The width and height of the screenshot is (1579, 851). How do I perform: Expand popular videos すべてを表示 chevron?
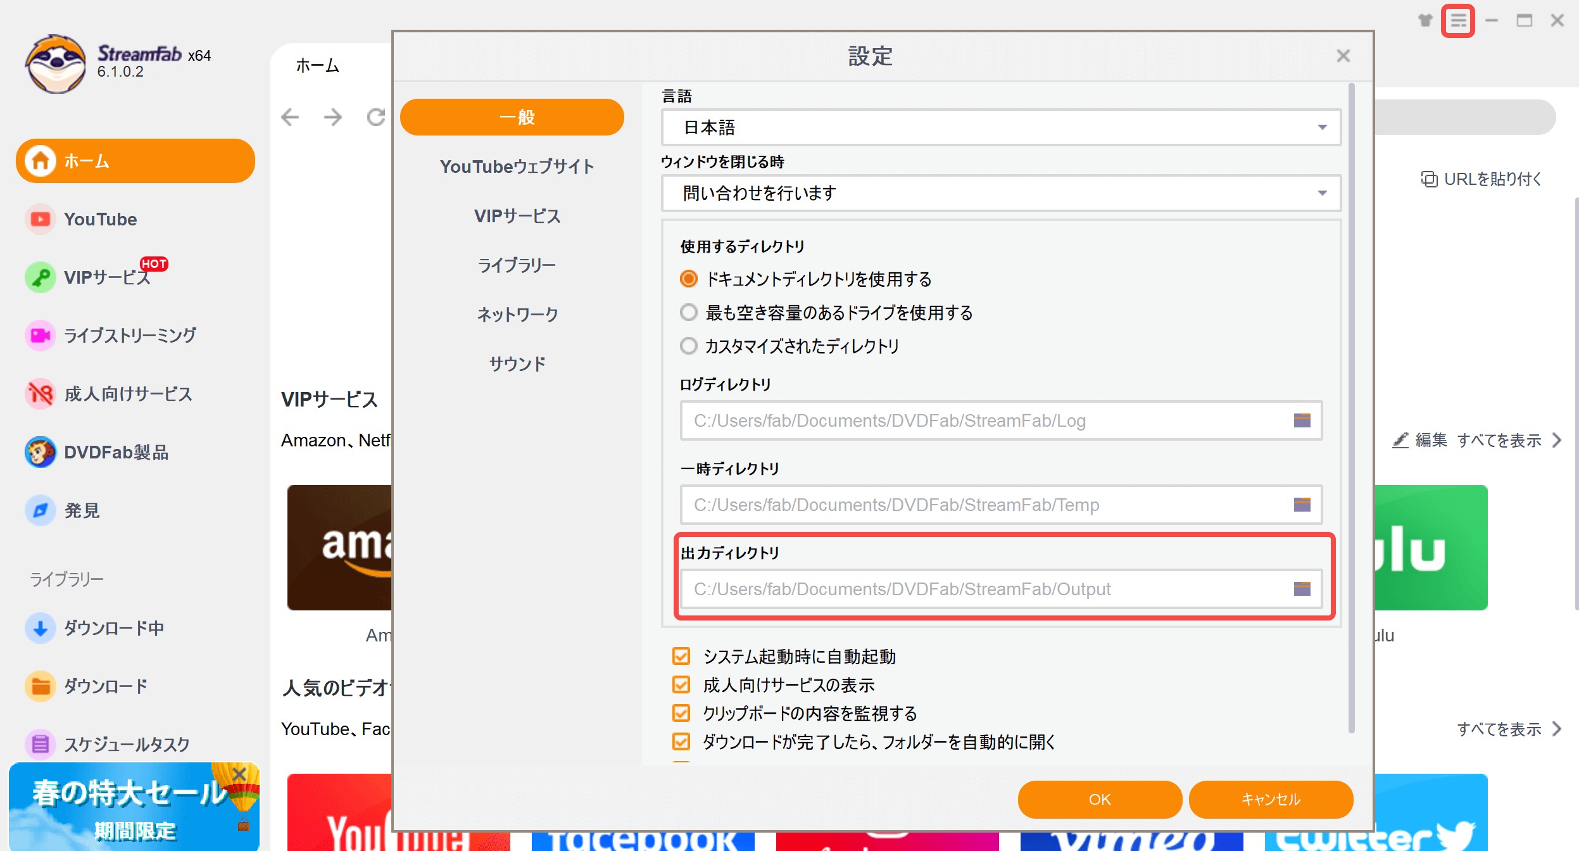1557,729
